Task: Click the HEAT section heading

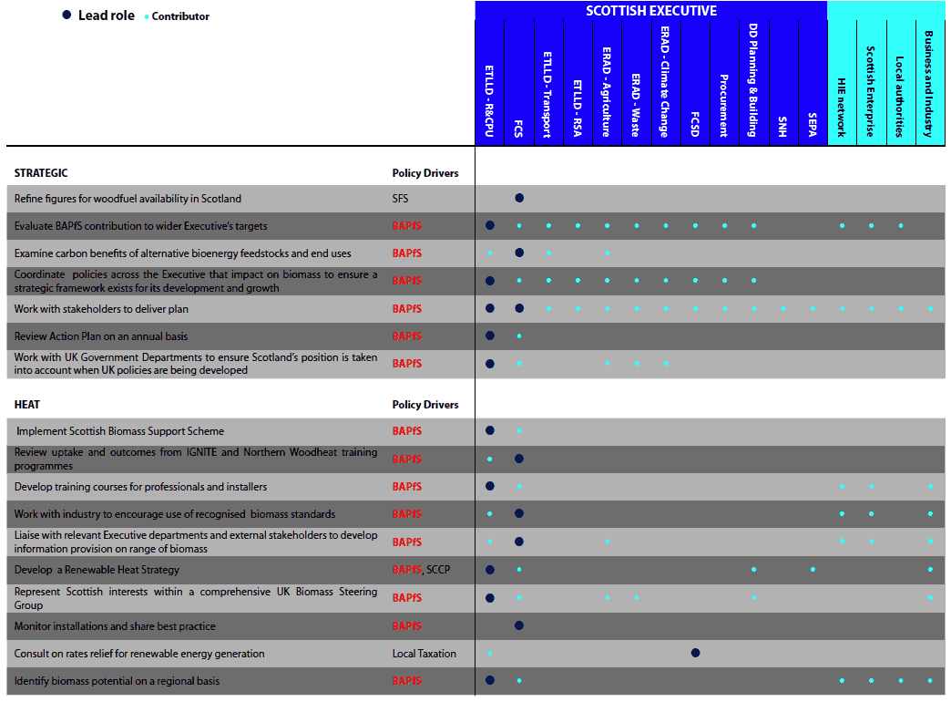Action: (x=26, y=405)
